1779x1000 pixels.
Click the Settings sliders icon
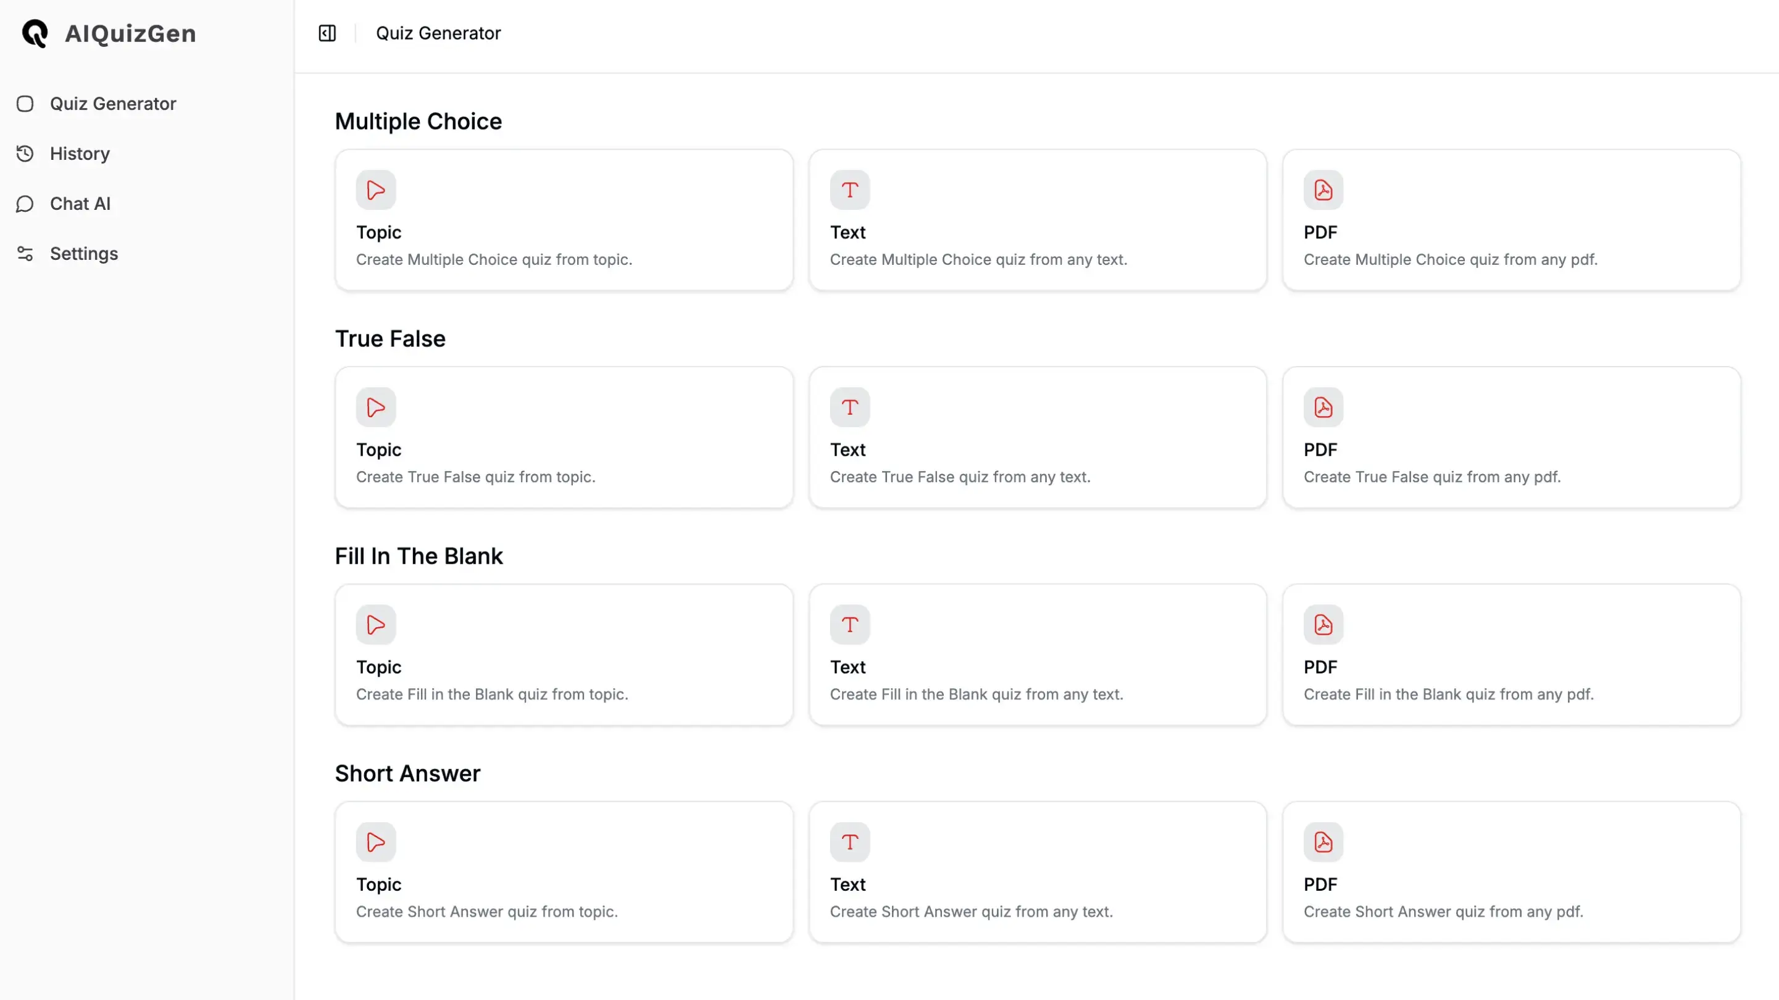[x=25, y=254]
